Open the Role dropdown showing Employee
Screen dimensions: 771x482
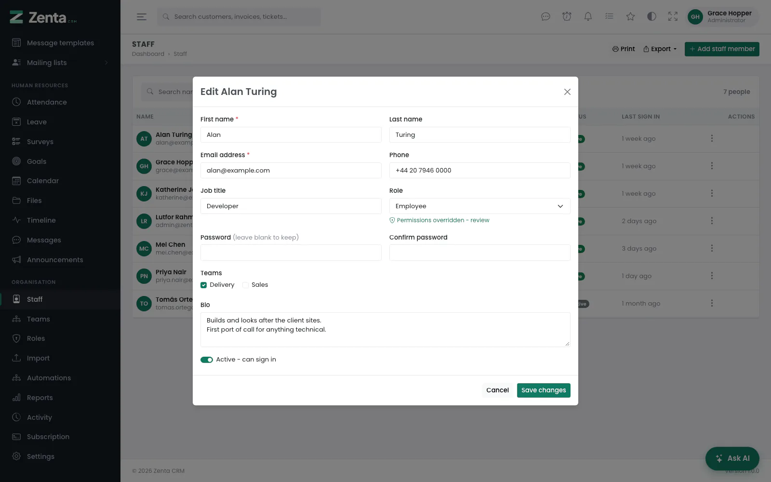pyautogui.click(x=480, y=206)
